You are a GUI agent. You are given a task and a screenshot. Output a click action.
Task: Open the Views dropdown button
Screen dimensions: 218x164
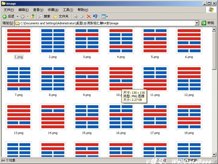point(105,16)
